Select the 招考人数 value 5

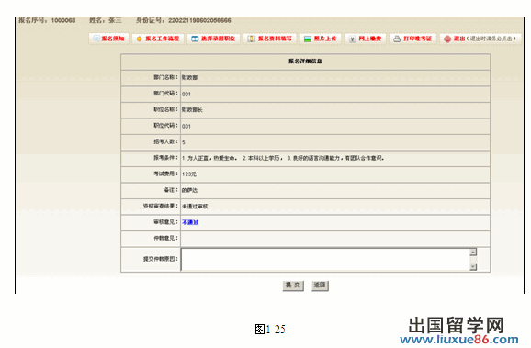click(184, 142)
